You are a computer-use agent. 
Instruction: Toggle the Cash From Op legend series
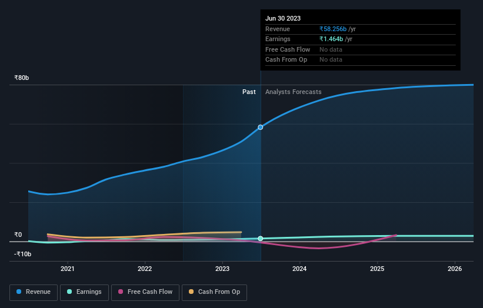point(214,292)
